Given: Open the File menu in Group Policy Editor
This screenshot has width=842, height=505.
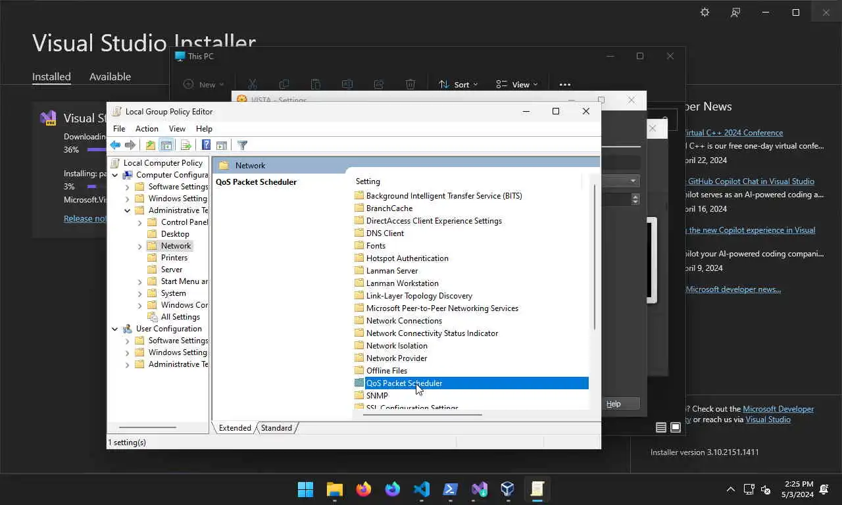Looking at the screenshot, I should [119, 129].
